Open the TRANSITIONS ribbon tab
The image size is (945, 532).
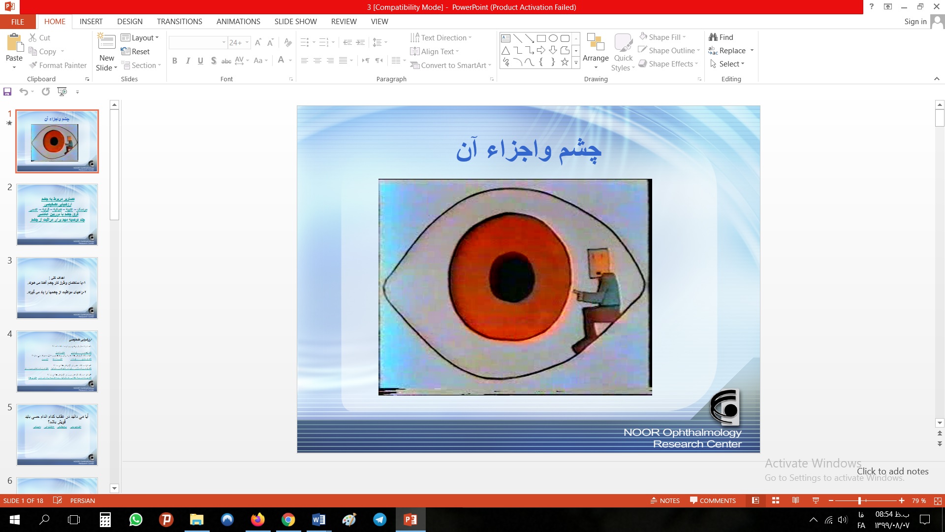[179, 22]
